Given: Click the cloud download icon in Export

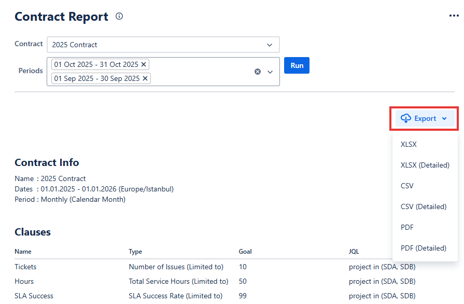Looking at the screenshot, I should click(x=406, y=119).
